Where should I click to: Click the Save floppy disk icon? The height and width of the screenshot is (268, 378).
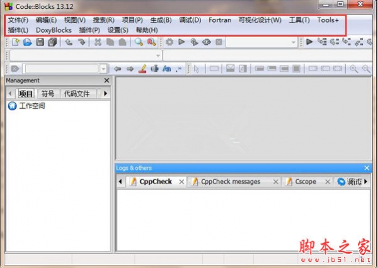pos(40,42)
